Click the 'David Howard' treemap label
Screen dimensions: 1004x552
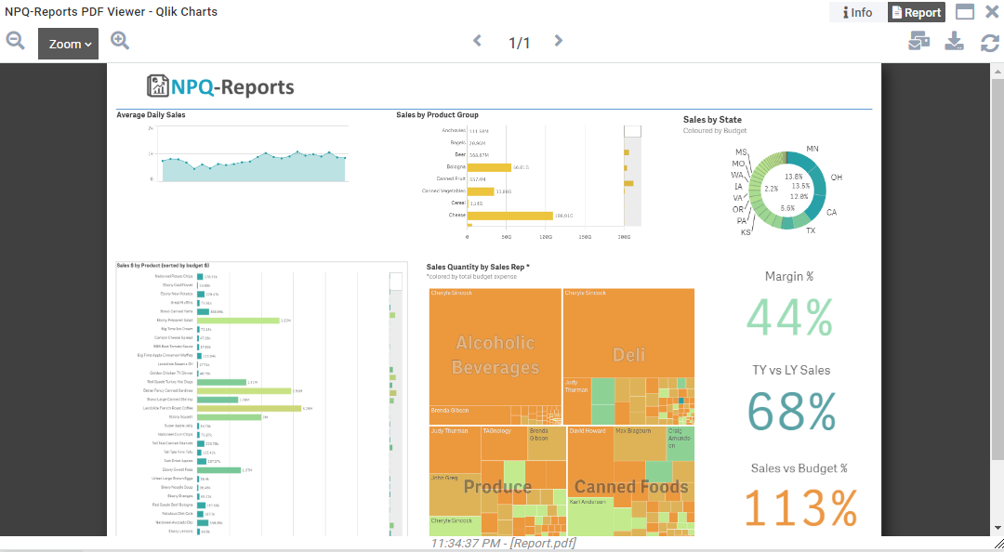[588, 431]
